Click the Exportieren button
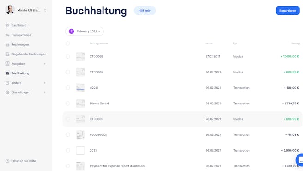Image resolution: width=303 pixels, height=171 pixels. click(288, 11)
